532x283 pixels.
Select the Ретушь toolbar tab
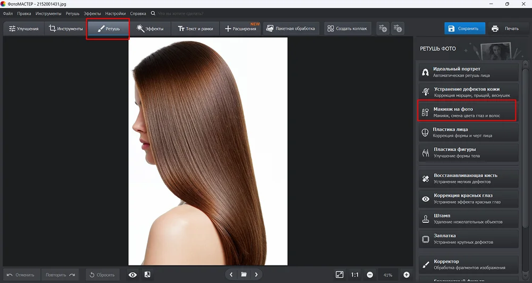click(109, 29)
